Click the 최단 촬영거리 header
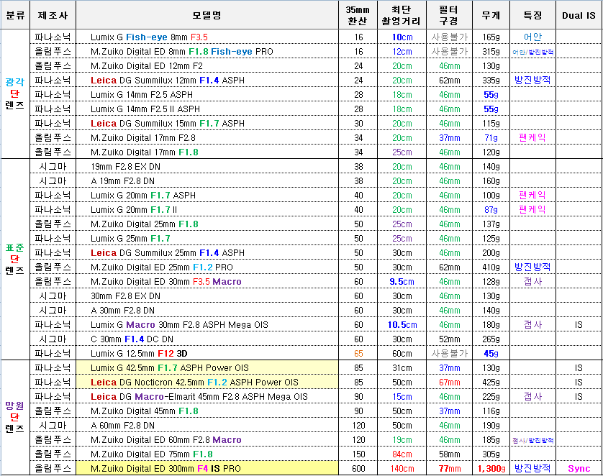 [x=402, y=15]
